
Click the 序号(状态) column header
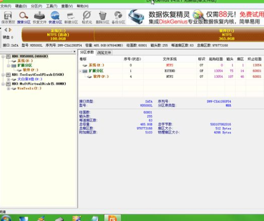(133, 59)
